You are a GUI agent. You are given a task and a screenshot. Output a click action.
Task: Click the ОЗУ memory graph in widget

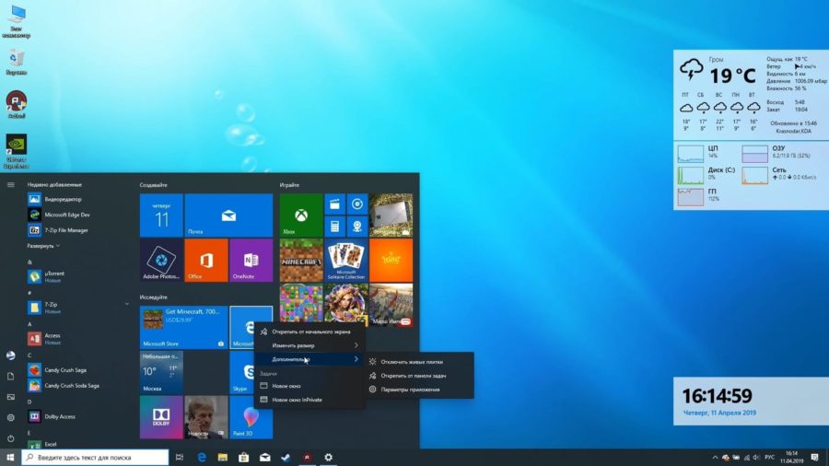pyautogui.click(x=754, y=154)
